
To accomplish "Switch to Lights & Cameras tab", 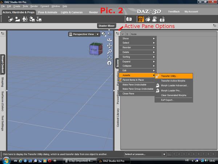I will pyautogui.click(x=72, y=12).
